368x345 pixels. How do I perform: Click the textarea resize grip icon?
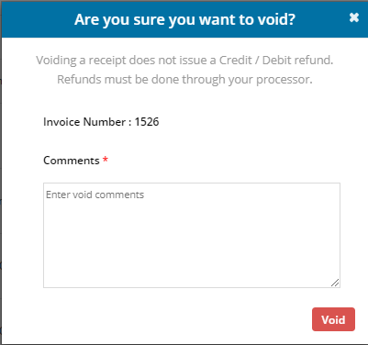coord(335,283)
